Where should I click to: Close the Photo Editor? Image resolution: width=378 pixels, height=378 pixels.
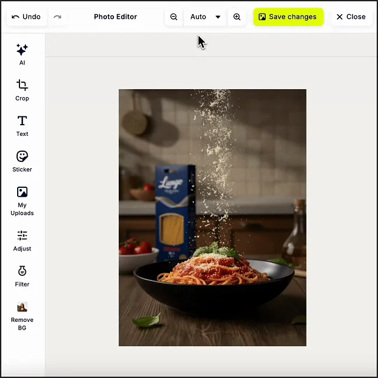click(x=351, y=17)
